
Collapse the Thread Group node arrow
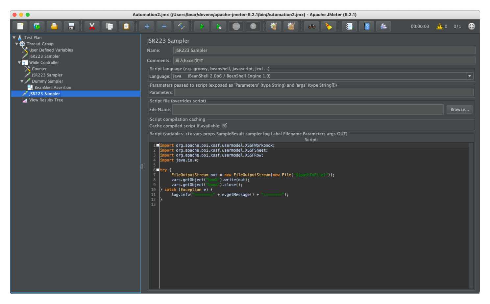click(x=17, y=44)
